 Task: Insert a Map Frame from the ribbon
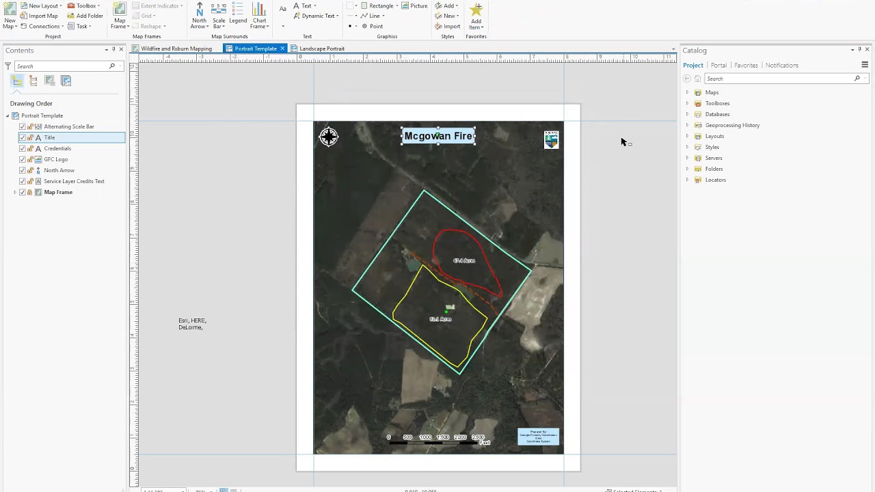pyautogui.click(x=120, y=15)
